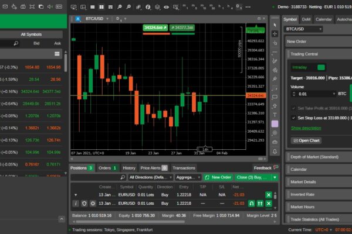Open the mail inbox icon in top toolbar
This screenshot has width=352, height=234.
click(x=5, y=6)
